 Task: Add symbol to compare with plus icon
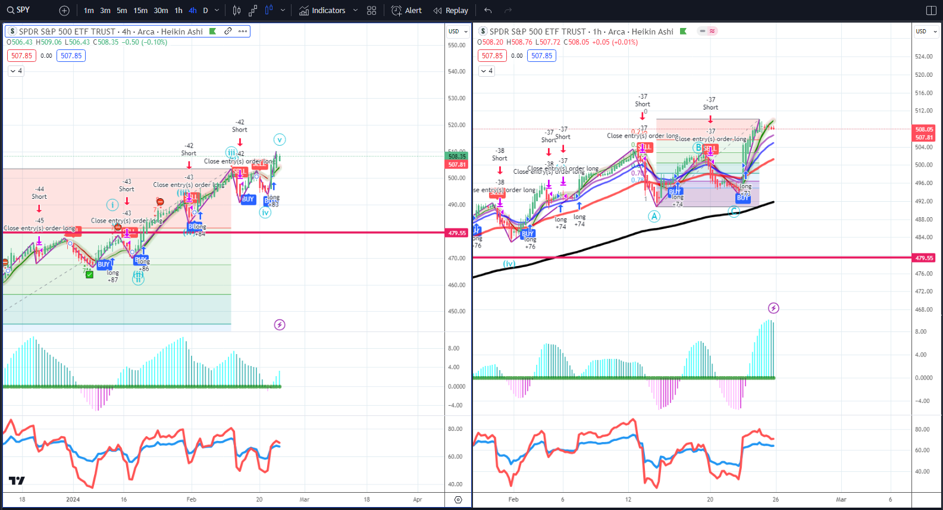[64, 11]
